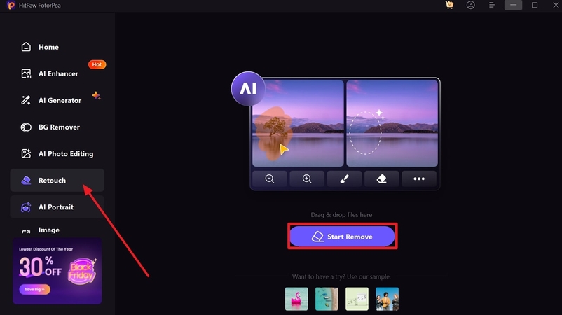Open the three-dots more options icon

(419, 178)
